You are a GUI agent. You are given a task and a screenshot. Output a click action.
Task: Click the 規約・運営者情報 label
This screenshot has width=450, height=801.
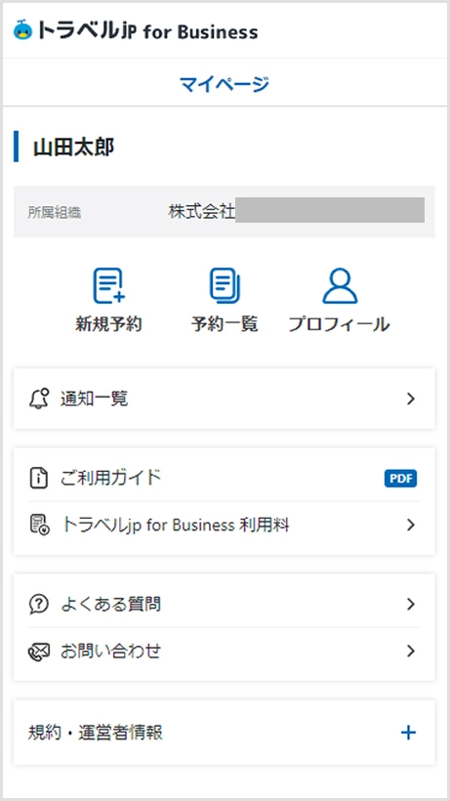pos(96,733)
